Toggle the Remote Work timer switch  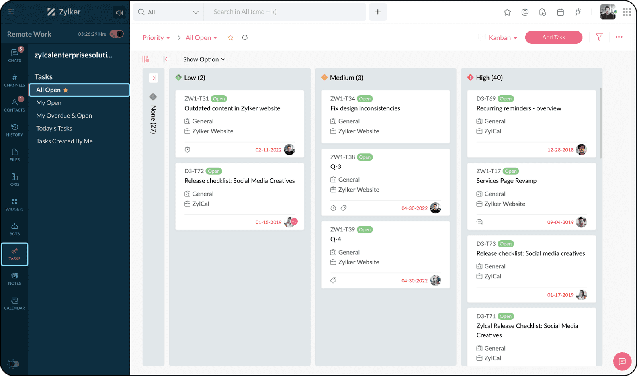(117, 34)
